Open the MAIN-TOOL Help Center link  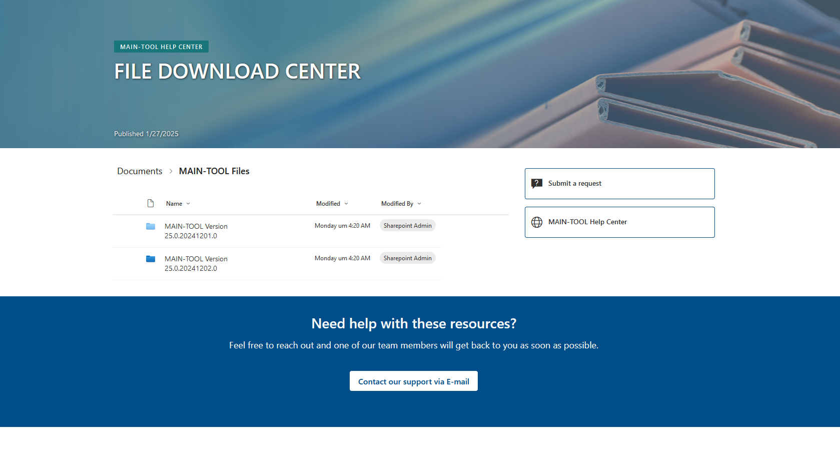pyautogui.click(x=619, y=222)
